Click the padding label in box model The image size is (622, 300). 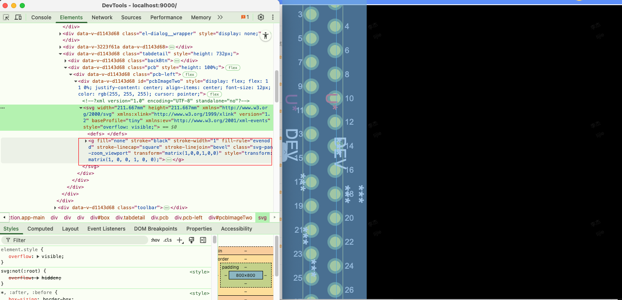coord(230,267)
